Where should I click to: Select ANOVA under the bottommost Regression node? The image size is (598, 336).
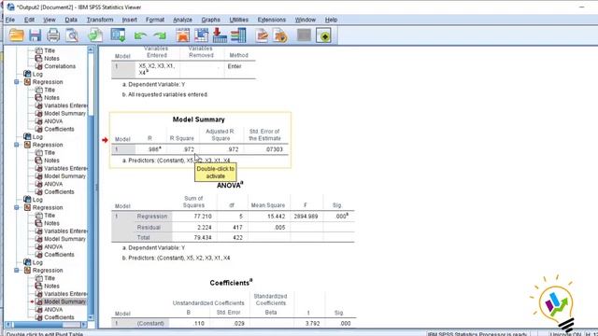[53, 309]
